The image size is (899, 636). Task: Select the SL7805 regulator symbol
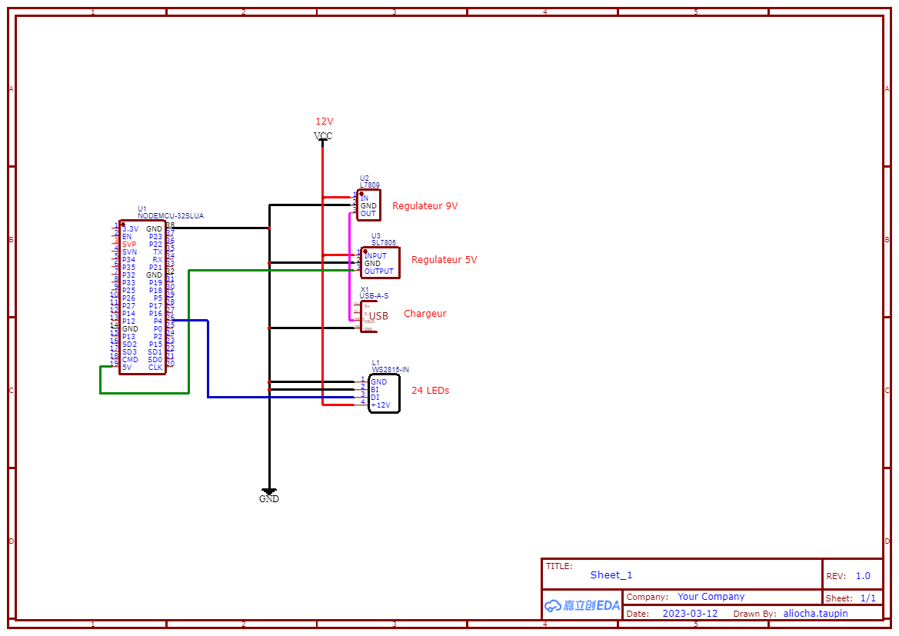pos(380,263)
